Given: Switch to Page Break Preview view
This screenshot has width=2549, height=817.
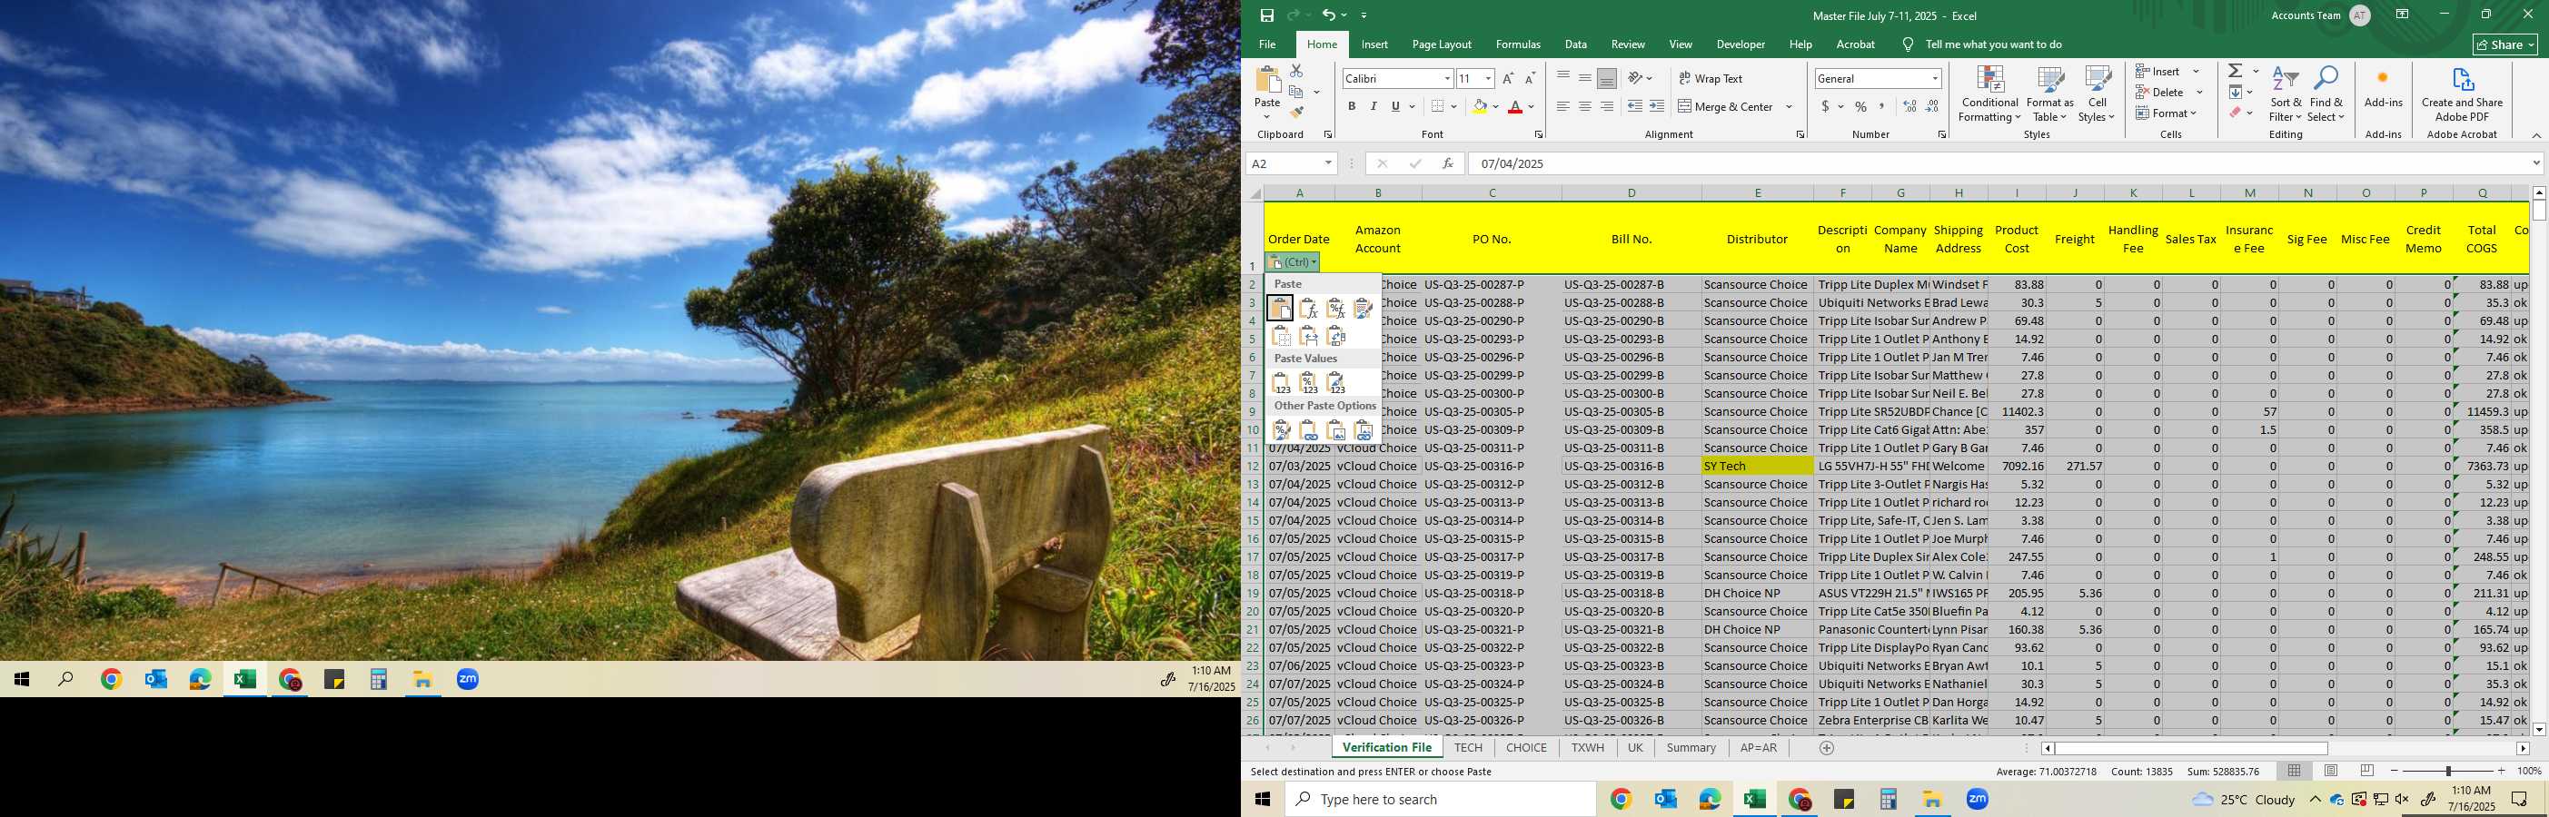Looking at the screenshot, I should point(2367,771).
